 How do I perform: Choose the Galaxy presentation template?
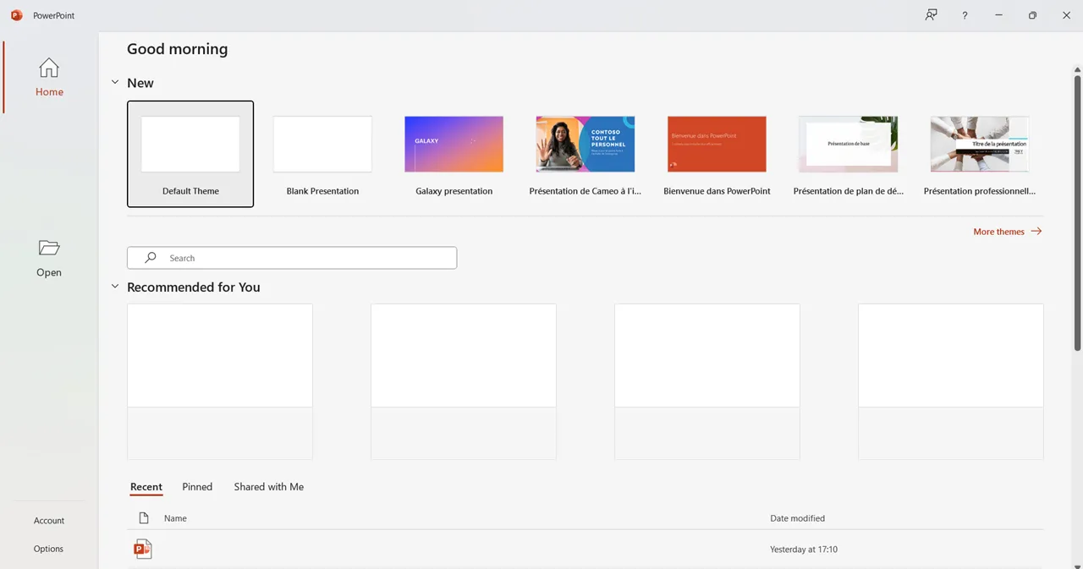coord(454,154)
